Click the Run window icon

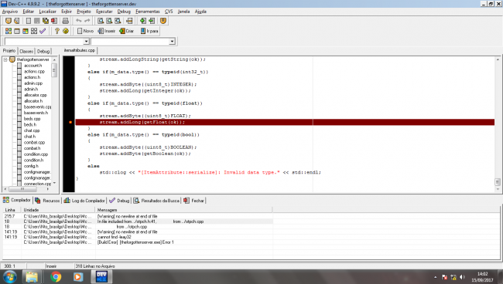coord(17,31)
